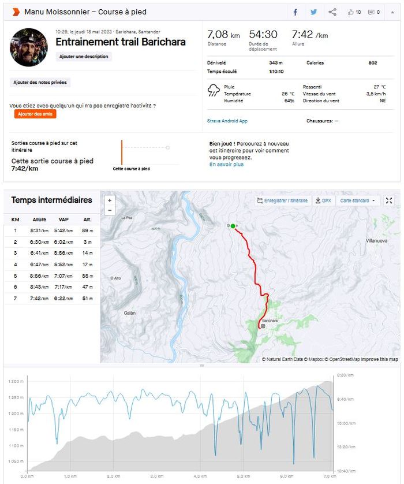Open the share options icon

(x=332, y=12)
